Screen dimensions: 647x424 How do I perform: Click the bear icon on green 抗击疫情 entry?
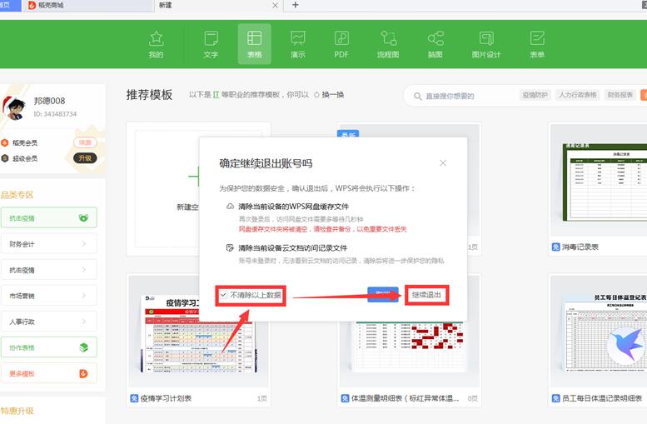pyautogui.click(x=83, y=217)
